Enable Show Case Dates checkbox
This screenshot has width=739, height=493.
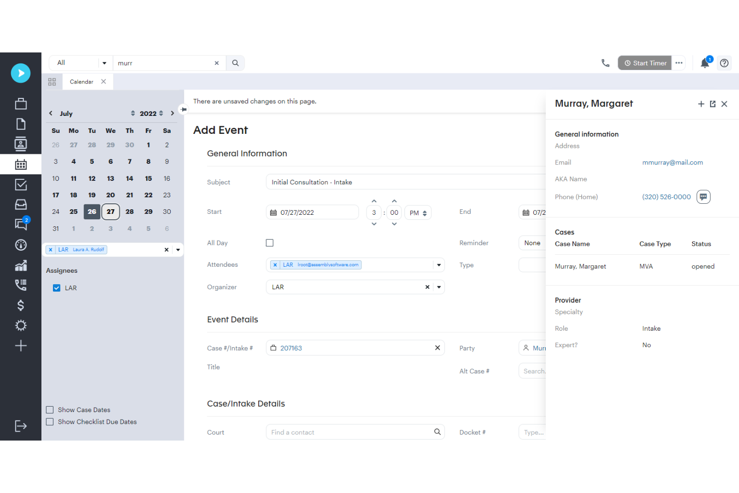50,410
